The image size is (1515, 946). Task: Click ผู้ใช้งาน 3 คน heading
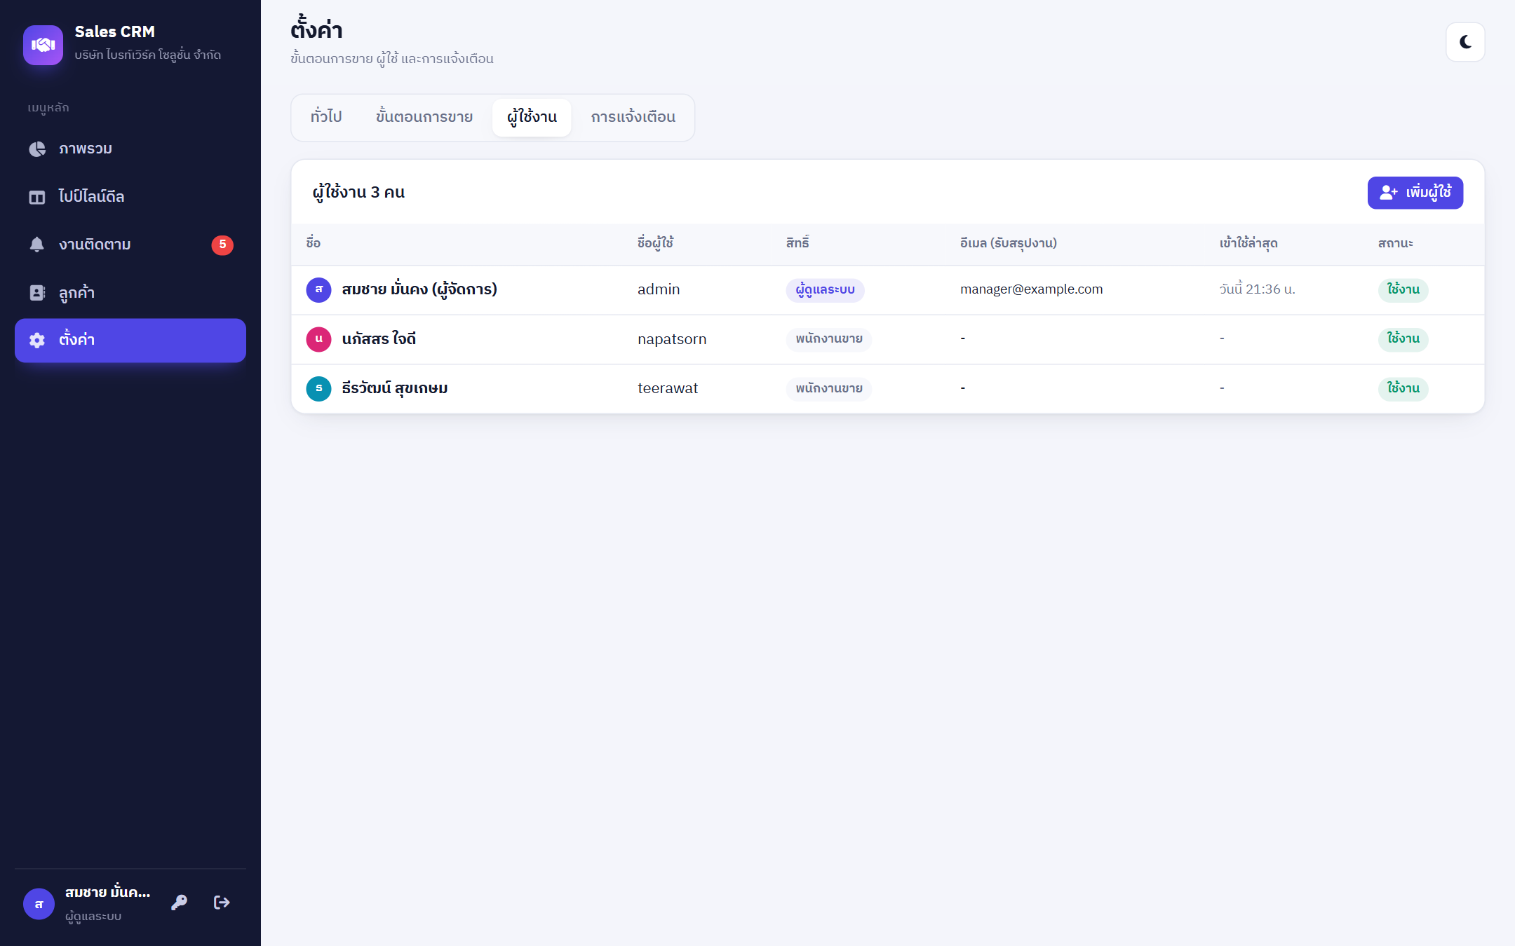[x=358, y=193]
